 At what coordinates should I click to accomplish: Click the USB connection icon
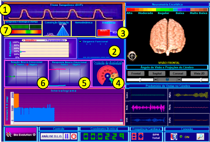(x=174, y=137)
